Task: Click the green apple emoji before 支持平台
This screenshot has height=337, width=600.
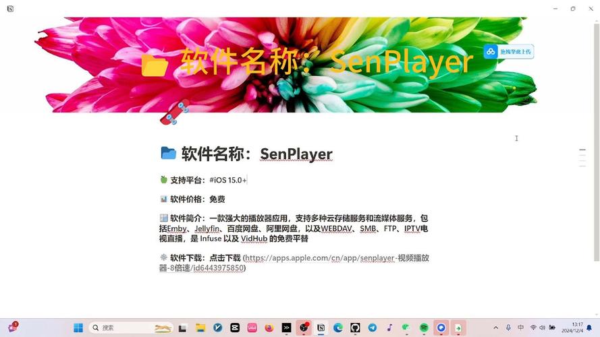Action: coord(164,179)
